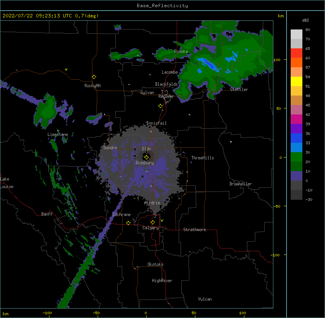325x318 pixels.
Task: Click the Okotoks label
Action: (155, 264)
